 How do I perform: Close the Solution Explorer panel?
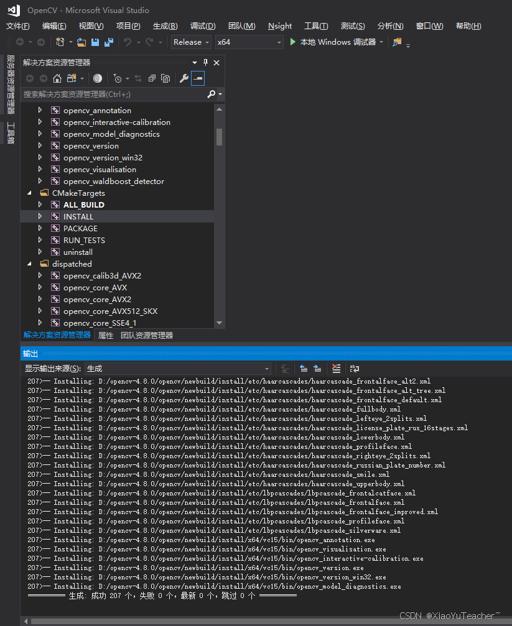pos(216,63)
